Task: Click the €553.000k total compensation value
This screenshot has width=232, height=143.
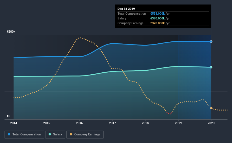Action: (x=157, y=14)
